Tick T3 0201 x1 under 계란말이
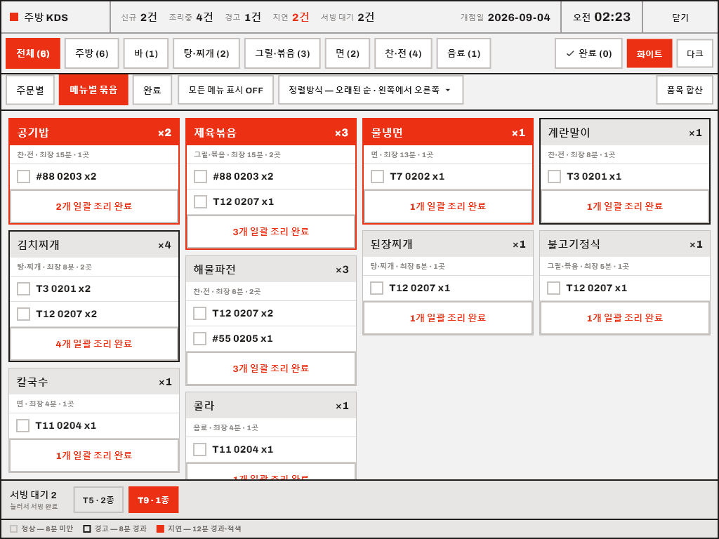 pyautogui.click(x=555, y=176)
